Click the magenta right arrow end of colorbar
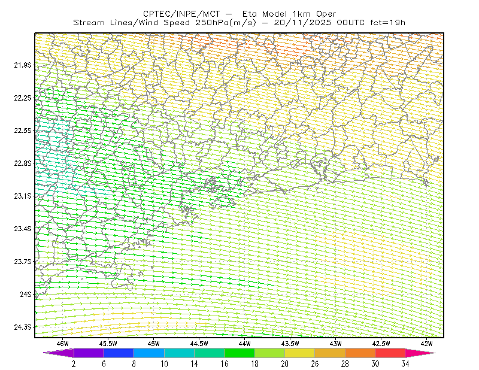This screenshot has width=479, height=370. tap(420, 353)
